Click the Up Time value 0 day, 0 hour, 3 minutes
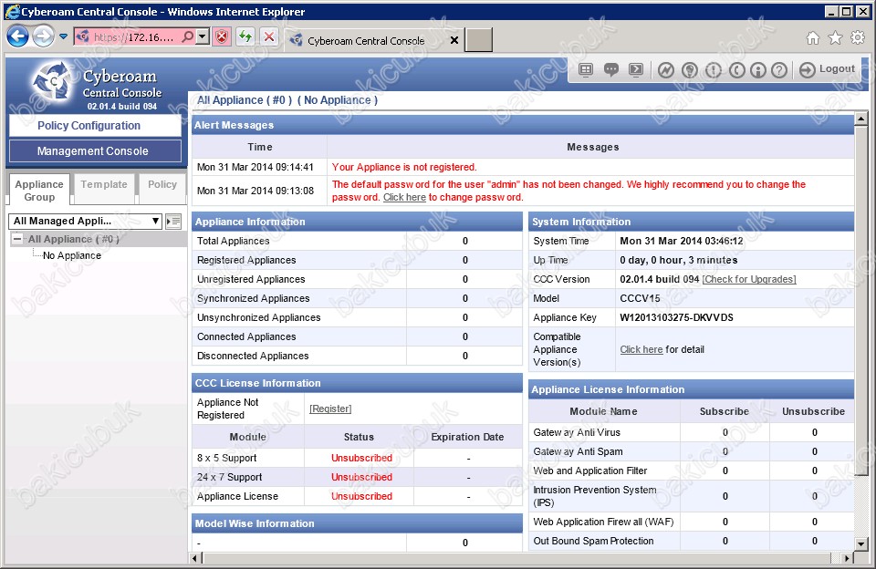The image size is (876, 569). tap(679, 260)
